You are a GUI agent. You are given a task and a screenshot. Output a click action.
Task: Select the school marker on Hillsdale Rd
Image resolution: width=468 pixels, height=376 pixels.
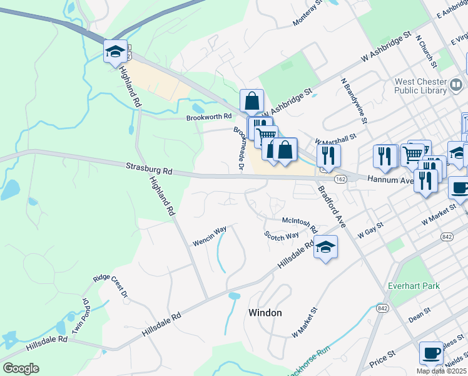(x=325, y=246)
